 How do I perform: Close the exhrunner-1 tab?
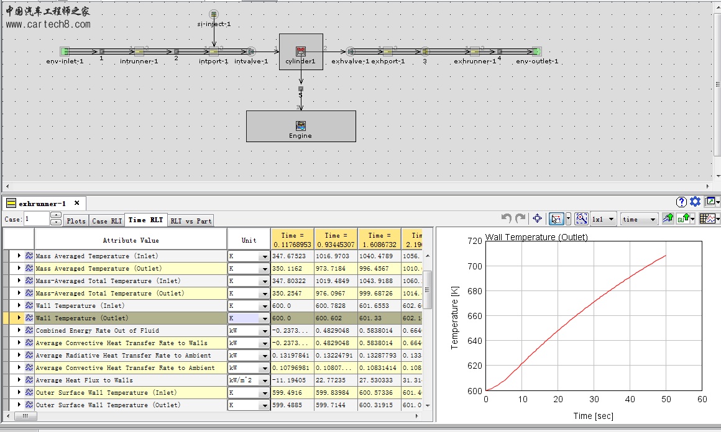77,203
